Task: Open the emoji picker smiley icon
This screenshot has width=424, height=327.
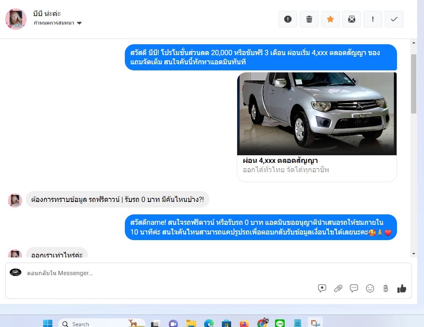Action: 370,288
